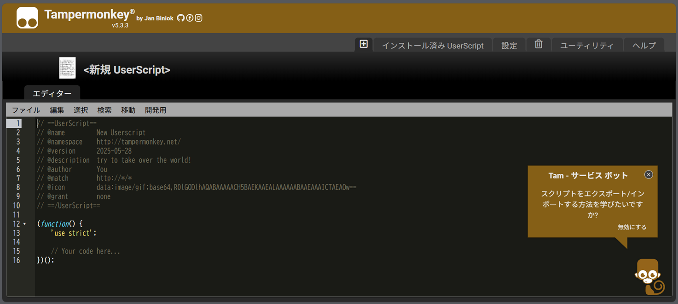The height and width of the screenshot is (304, 678).
Task: Click the trash icon in the navigation bar
Action: (538, 44)
